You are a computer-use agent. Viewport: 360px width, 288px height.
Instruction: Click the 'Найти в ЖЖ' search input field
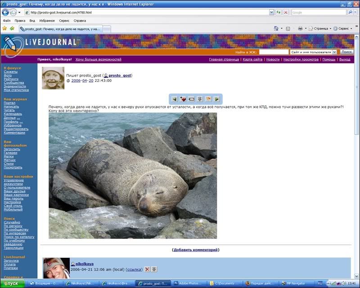pyautogui.click(x=274, y=52)
